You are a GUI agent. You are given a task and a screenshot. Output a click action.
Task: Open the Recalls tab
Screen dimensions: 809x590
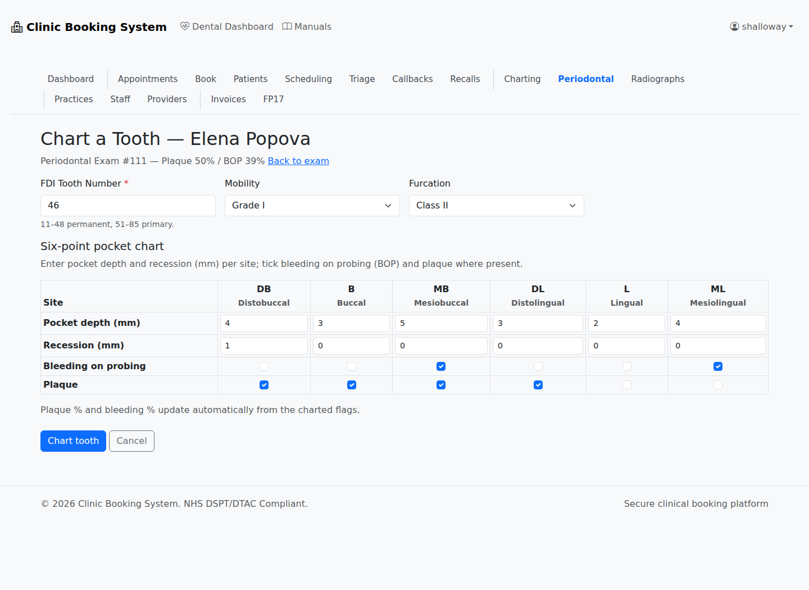[x=465, y=79]
